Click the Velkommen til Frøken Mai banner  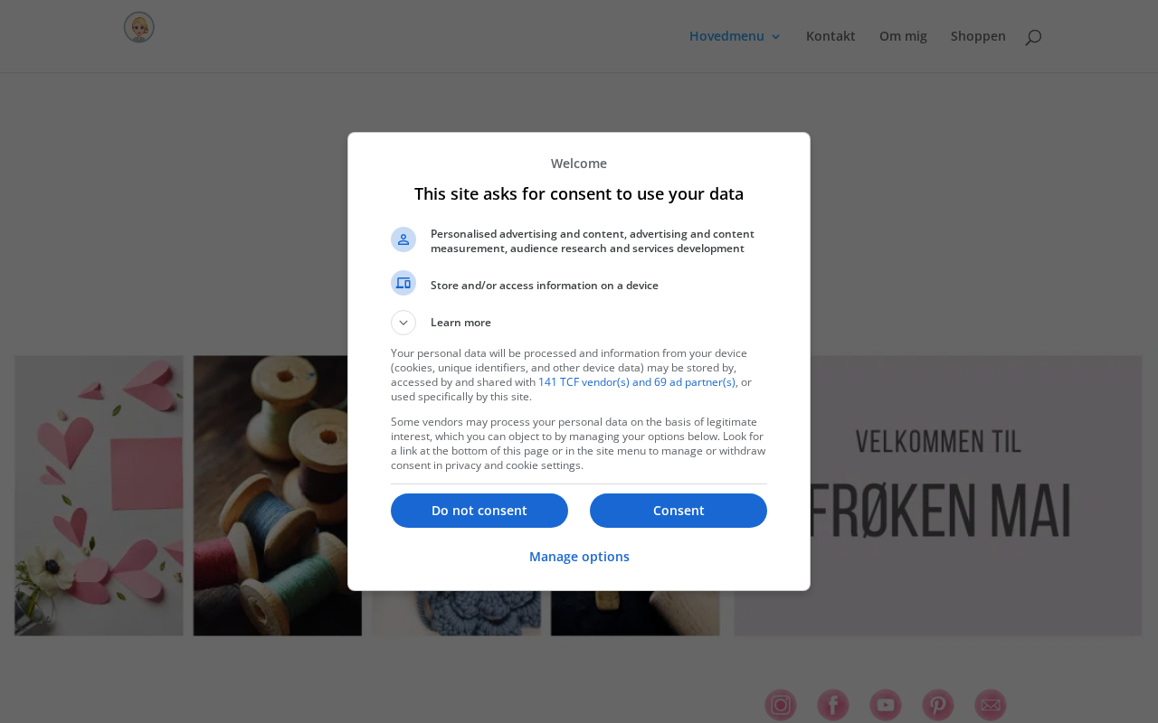point(937,495)
